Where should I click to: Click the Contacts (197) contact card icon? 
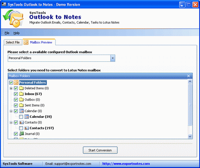[27, 128]
